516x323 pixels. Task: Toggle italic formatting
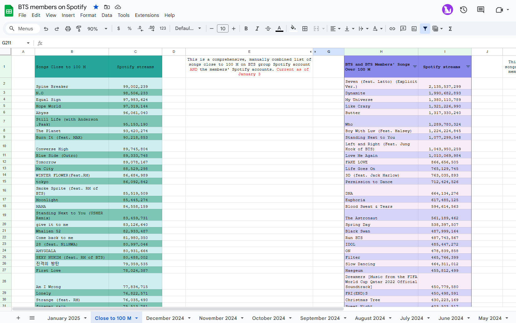click(257, 28)
